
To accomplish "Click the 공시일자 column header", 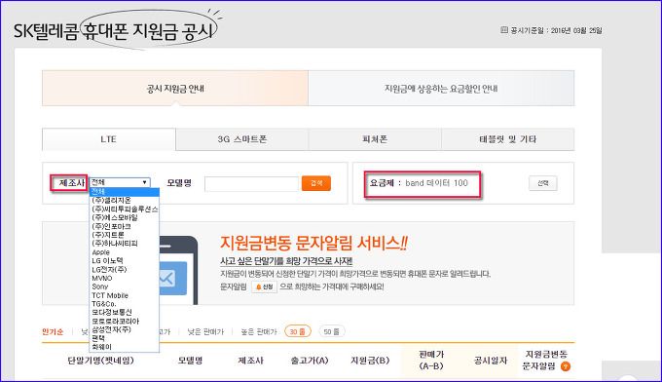I will [490, 361].
